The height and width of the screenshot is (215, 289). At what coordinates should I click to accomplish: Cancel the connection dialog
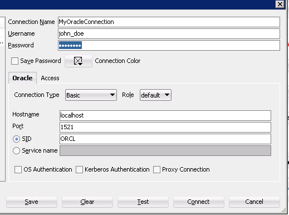pyautogui.click(x=254, y=202)
